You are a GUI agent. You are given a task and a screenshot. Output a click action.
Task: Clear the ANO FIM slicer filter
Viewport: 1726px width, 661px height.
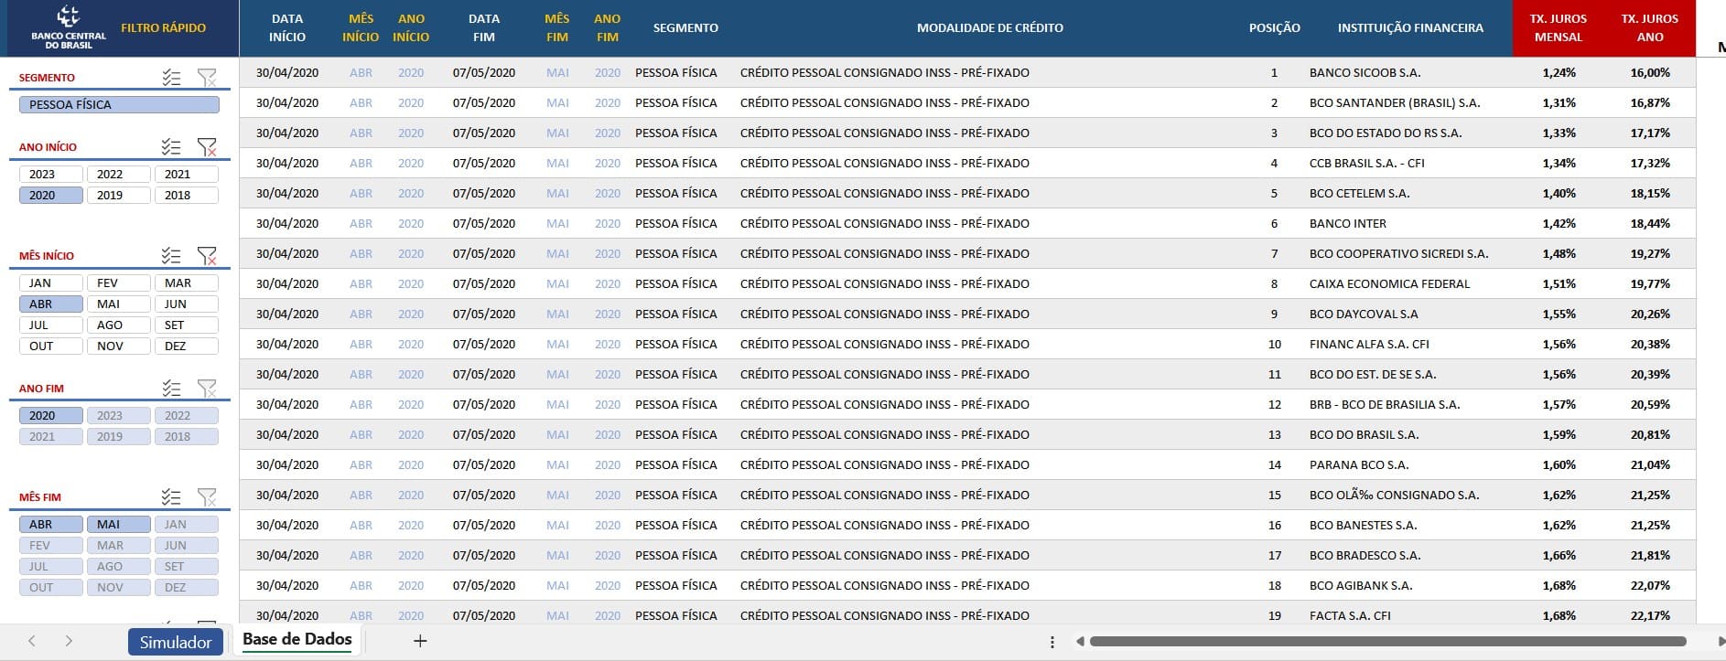(x=208, y=388)
